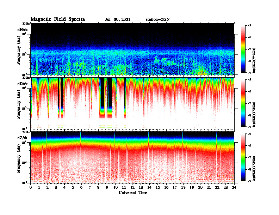This screenshot has height=215, width=279.
Task: Click the '-9' label on dH/dt color bar
Action: pyautogui.click(x=249, y=73)
